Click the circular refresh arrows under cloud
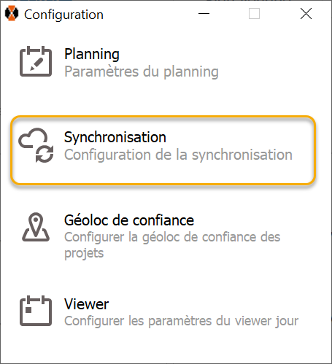The image size is (332, 364). coord(45,154)
